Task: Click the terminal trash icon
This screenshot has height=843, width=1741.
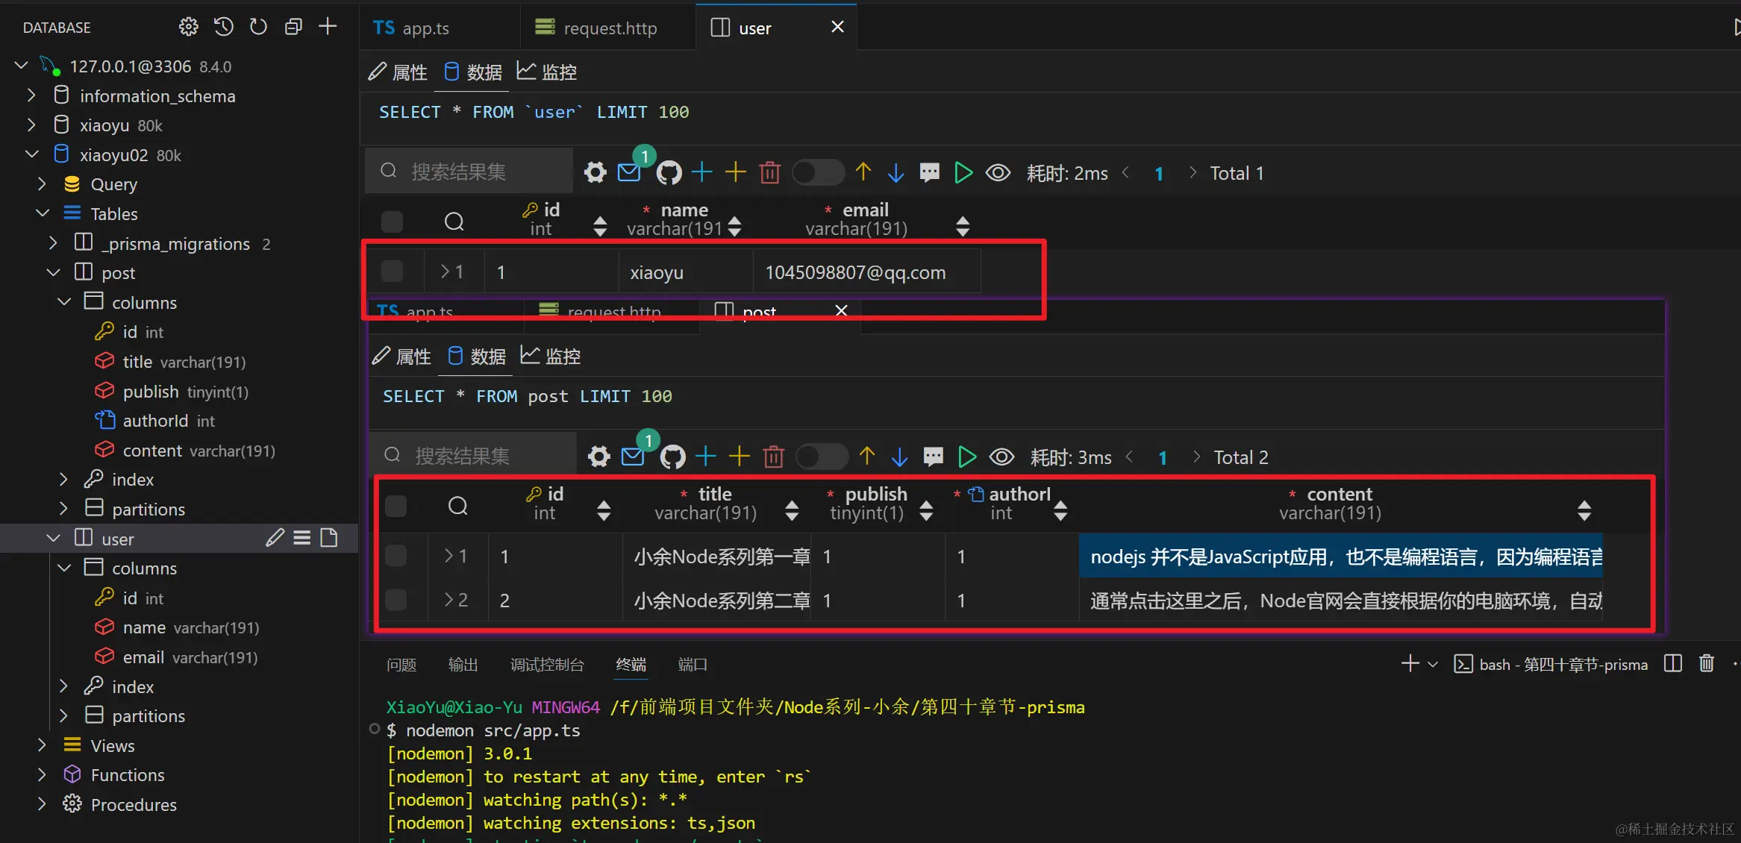Action: [1707, 664]
